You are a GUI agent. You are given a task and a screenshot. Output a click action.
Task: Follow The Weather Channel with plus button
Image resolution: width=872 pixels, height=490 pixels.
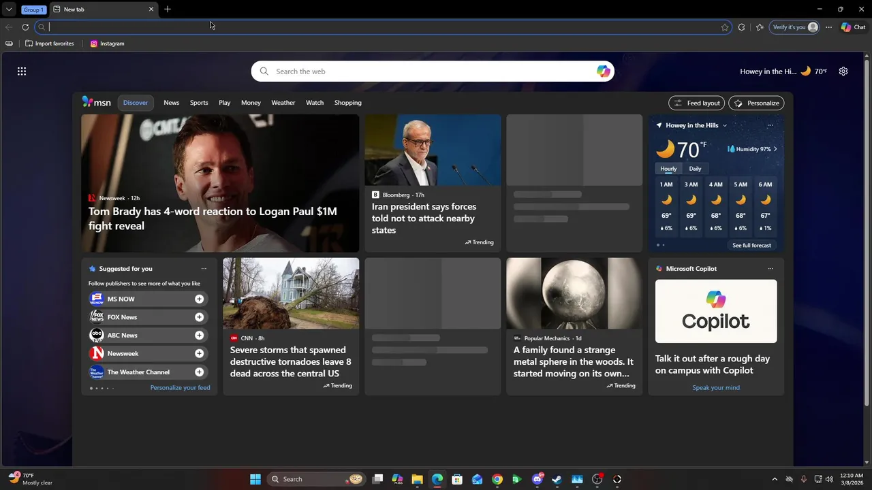199,372
